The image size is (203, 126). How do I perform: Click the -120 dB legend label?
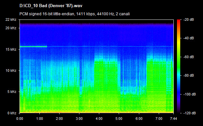point(190,113)
